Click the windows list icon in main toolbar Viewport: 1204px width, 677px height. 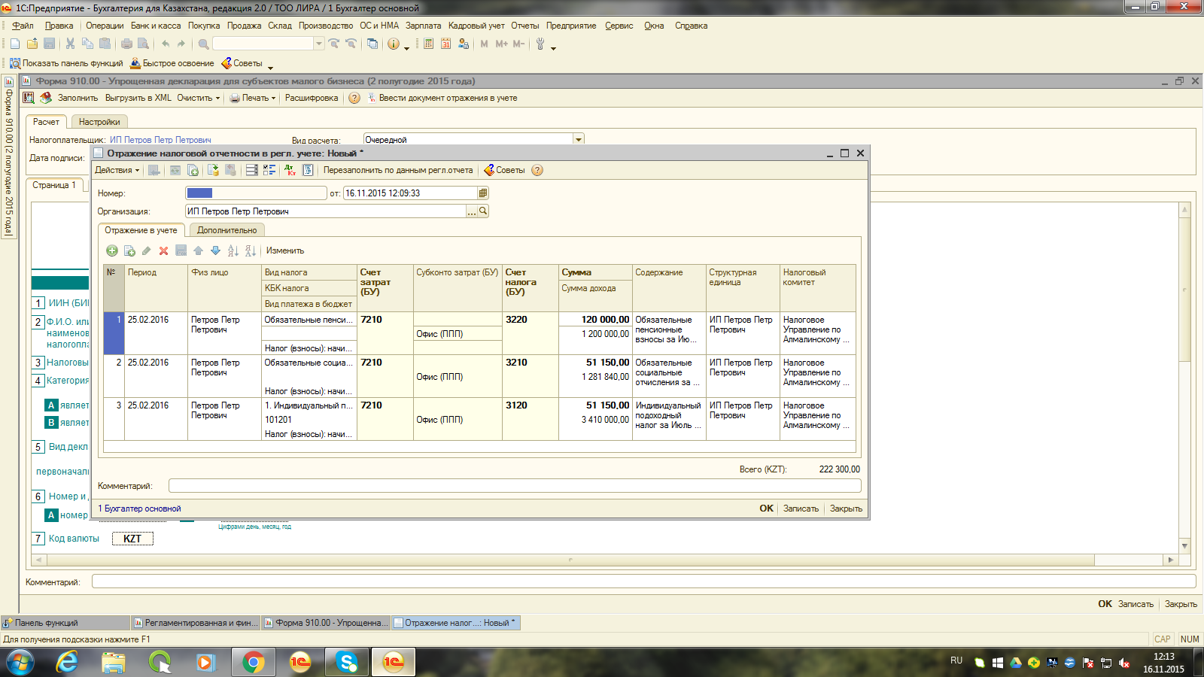coord(372,44)
